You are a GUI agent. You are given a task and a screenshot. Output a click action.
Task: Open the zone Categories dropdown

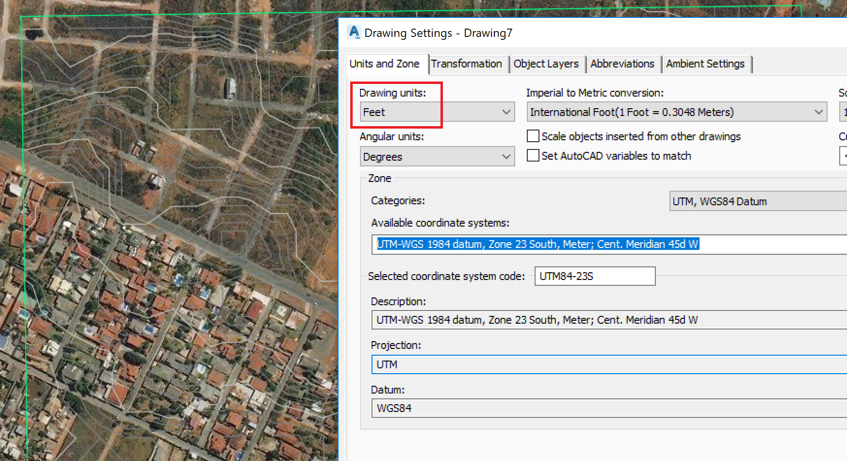click(757, 201)
